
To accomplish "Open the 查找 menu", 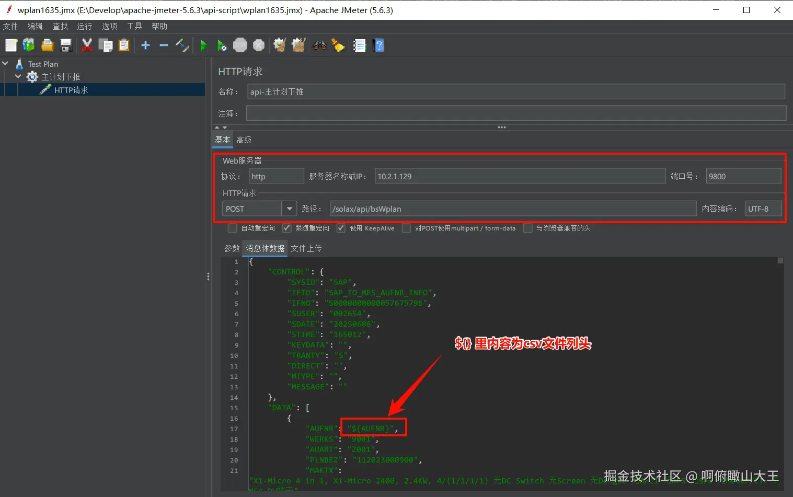I will [60, 26].
